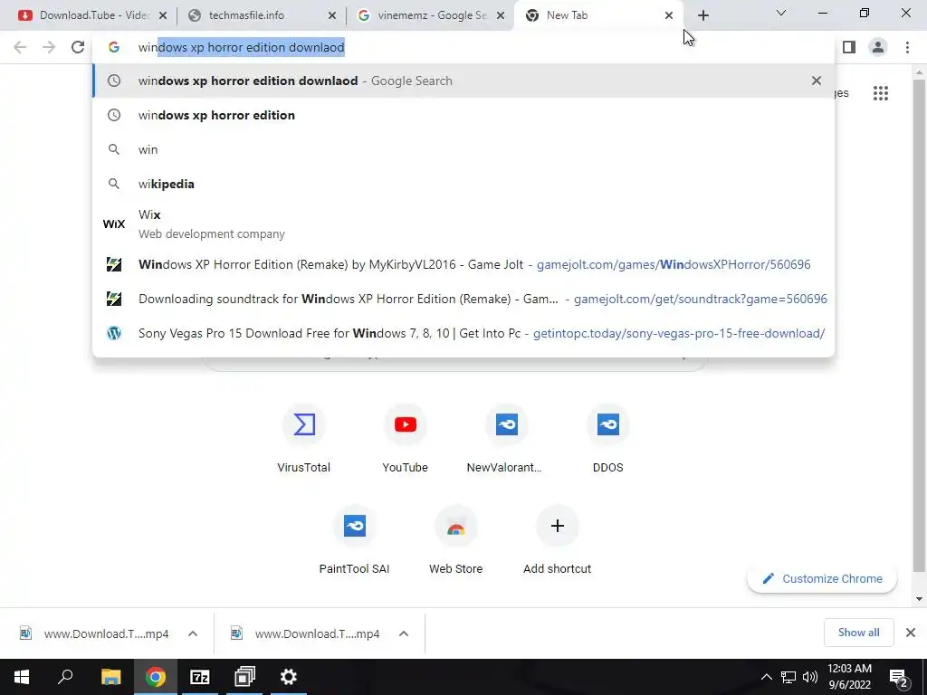Click the network tray icon
This screenshot has height=695, width=927.
click(x=788, y=677)
